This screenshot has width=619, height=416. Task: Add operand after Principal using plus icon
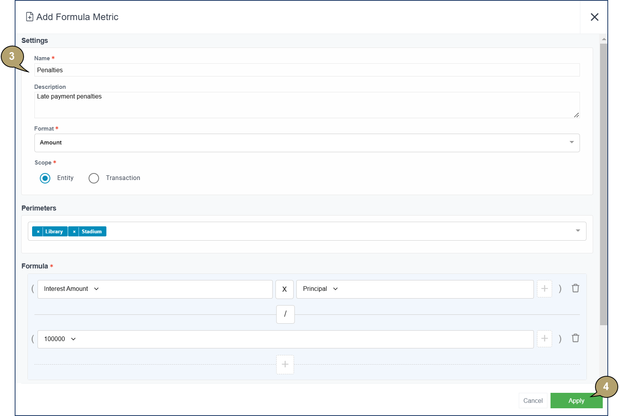pyautogui.click(x=544, y=289)
